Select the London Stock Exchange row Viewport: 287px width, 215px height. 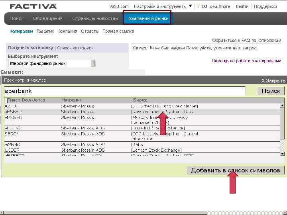point(142,150)
